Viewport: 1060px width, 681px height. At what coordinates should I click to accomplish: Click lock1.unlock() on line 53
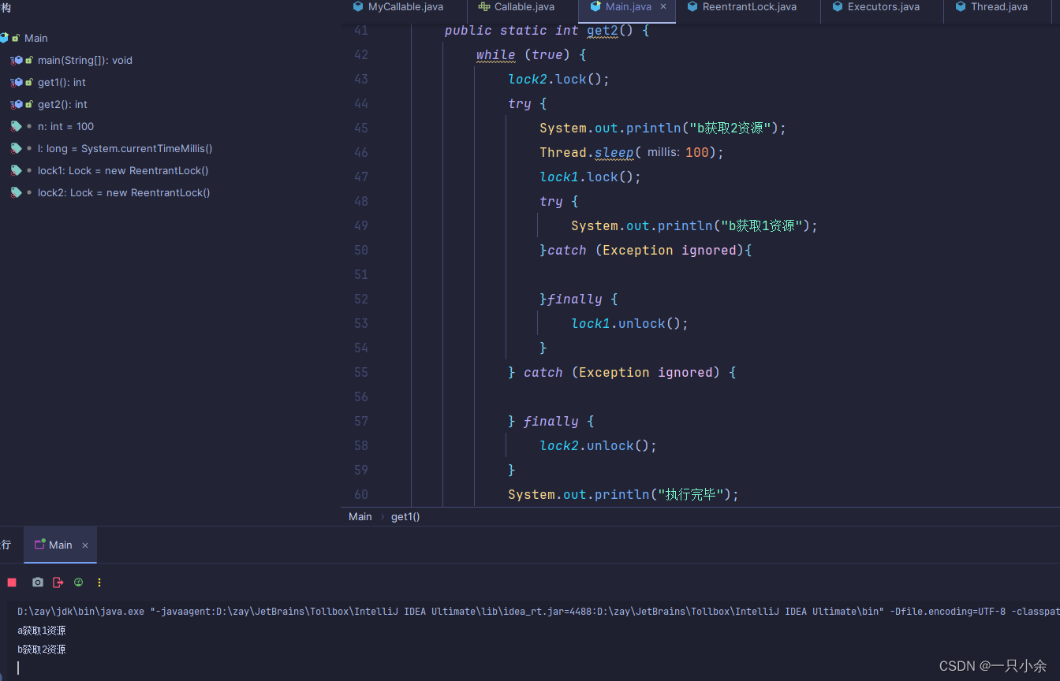[630, 323]
